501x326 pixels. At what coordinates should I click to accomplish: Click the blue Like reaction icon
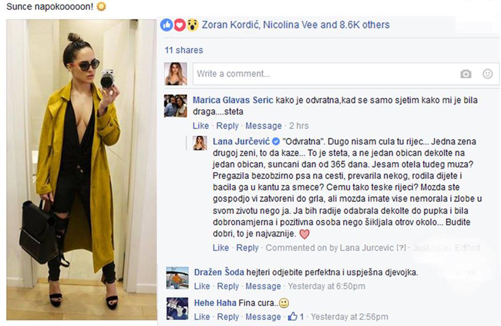click(x=167, y=25)
